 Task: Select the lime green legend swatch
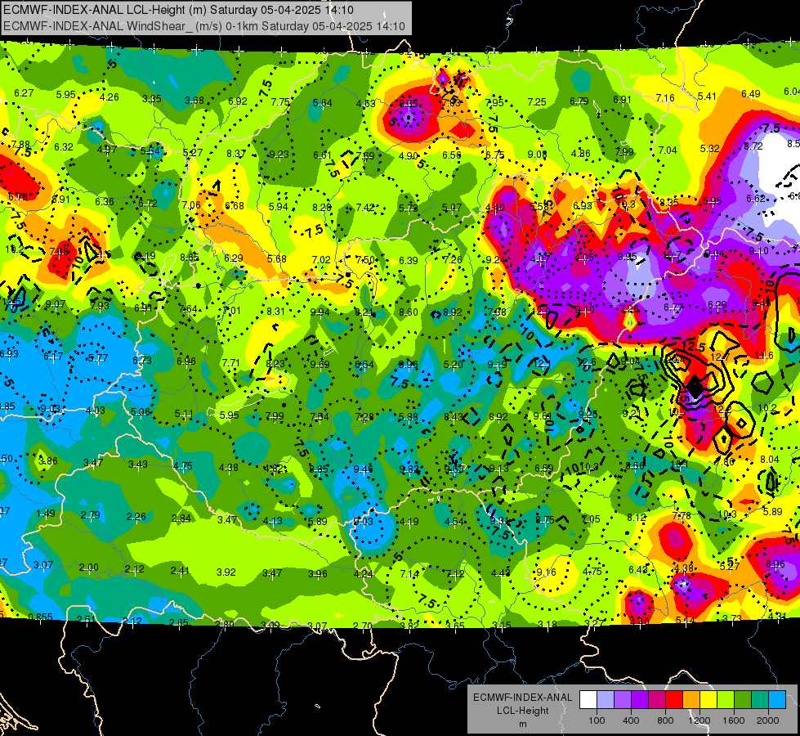tap(726, 699)
